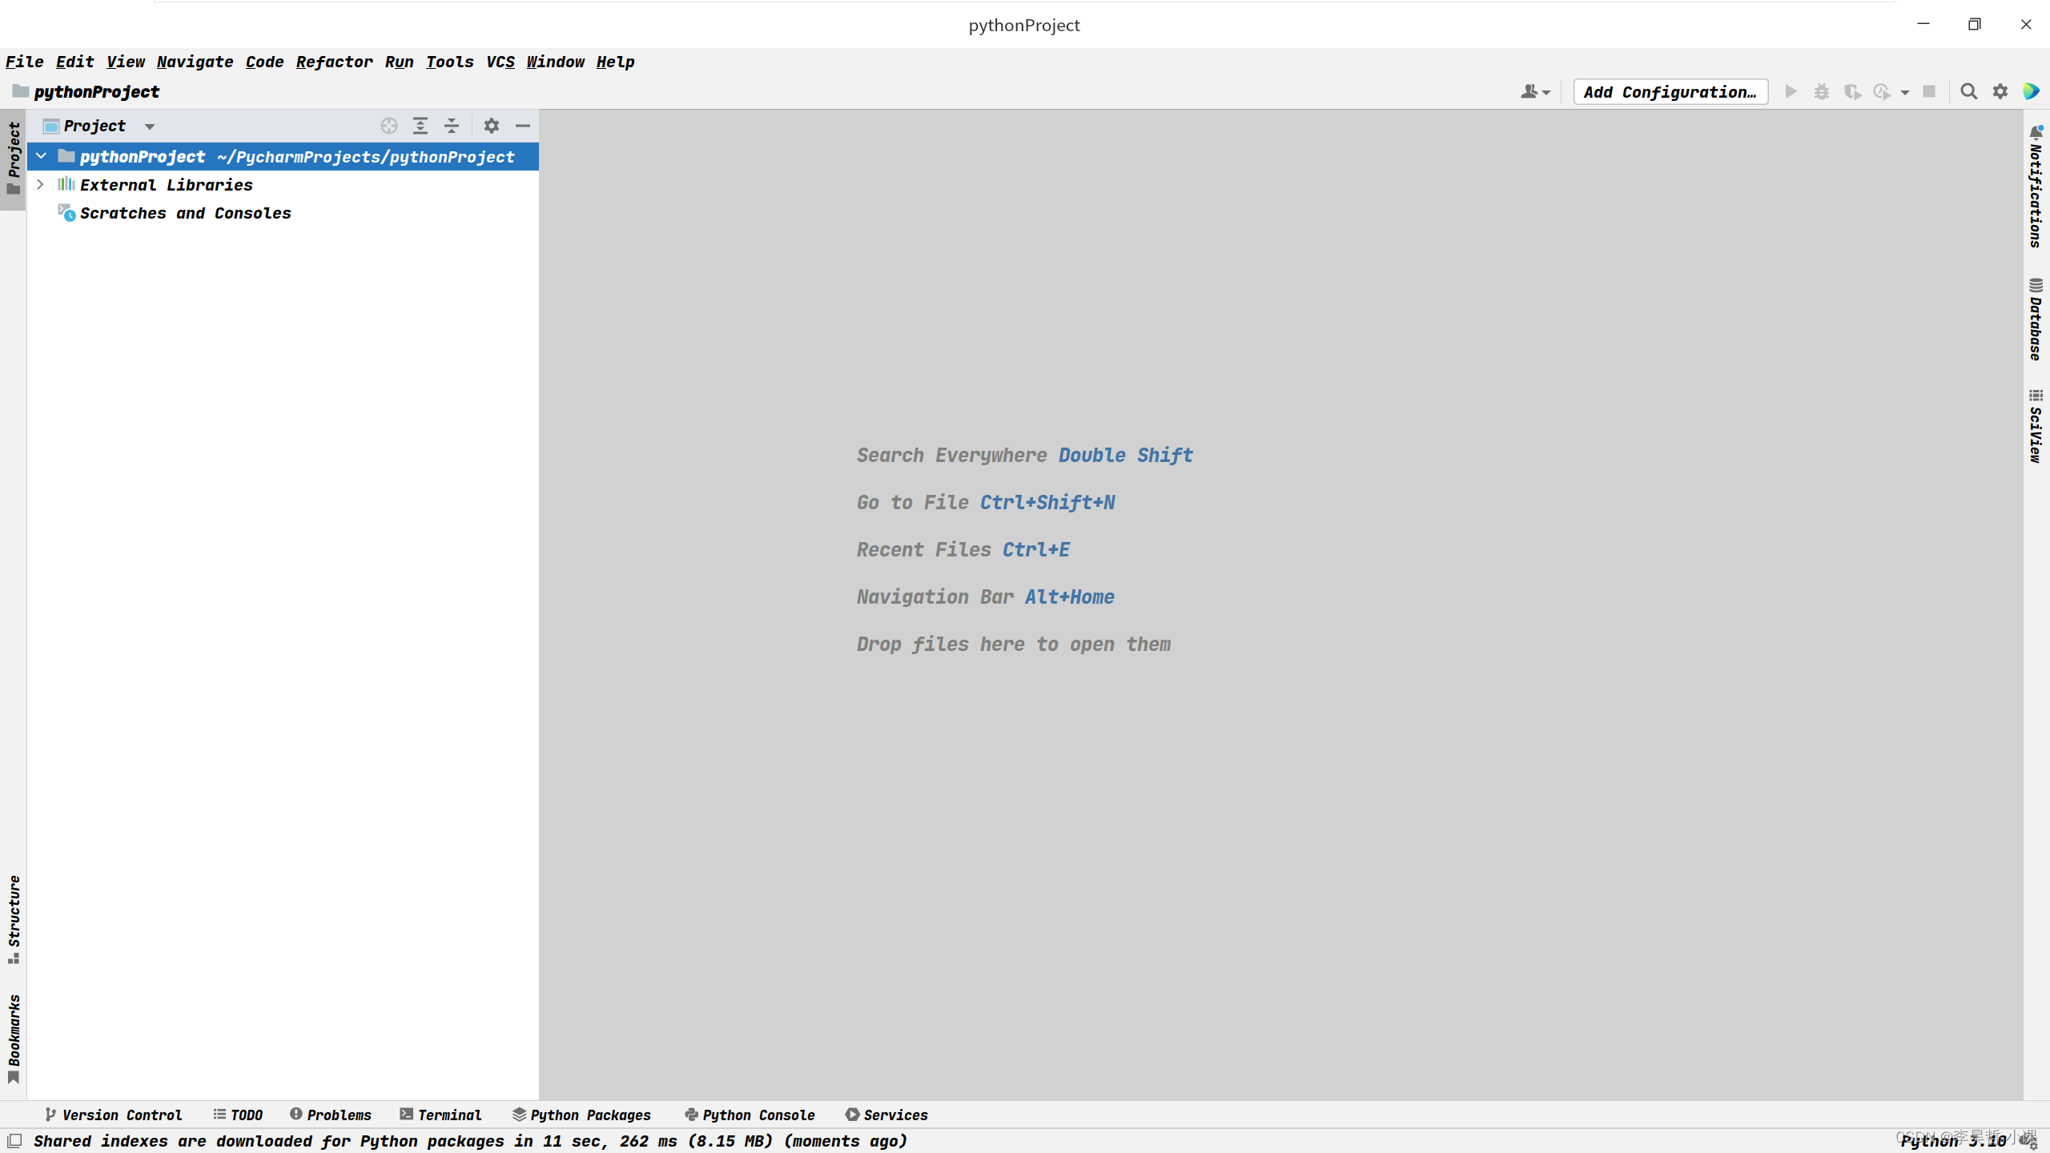Click Add Configuration button

[x=1670, y=92]
